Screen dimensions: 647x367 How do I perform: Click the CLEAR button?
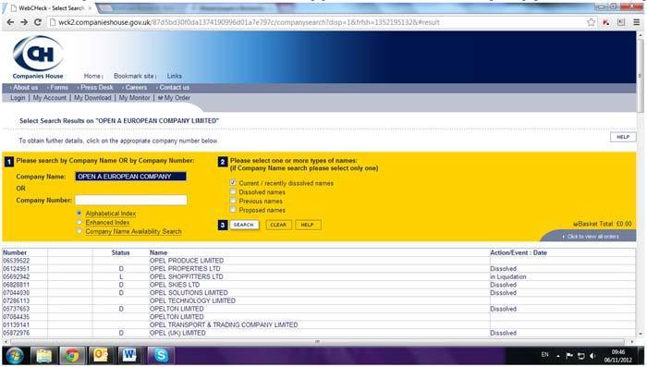click(278, 225)
